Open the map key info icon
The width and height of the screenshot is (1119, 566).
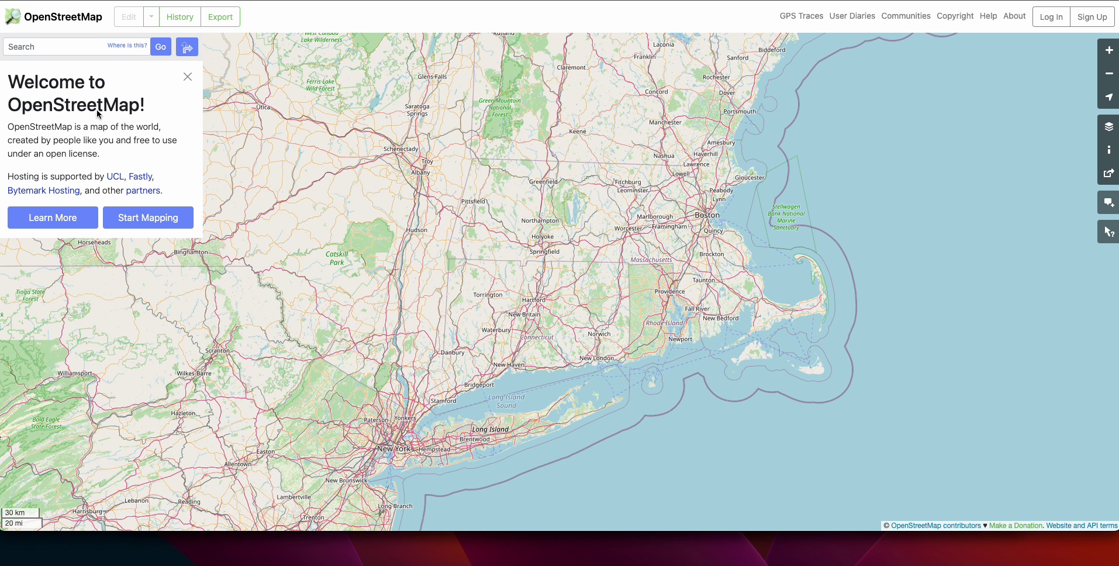[1108, 150]
